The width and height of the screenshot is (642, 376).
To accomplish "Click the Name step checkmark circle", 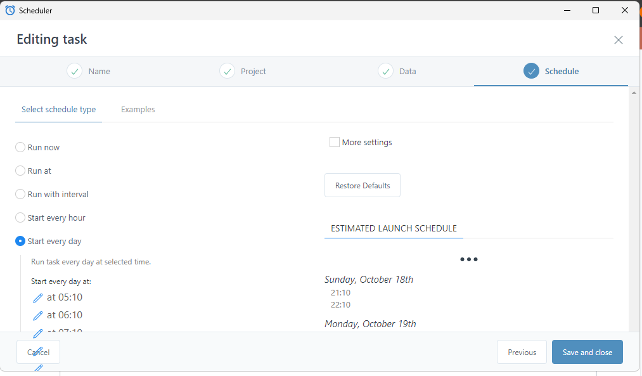I will 75,71.
